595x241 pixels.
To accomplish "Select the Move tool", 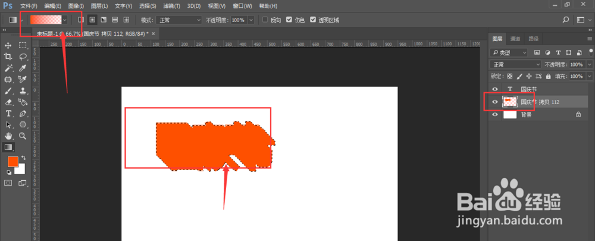I will coord(8,46).
